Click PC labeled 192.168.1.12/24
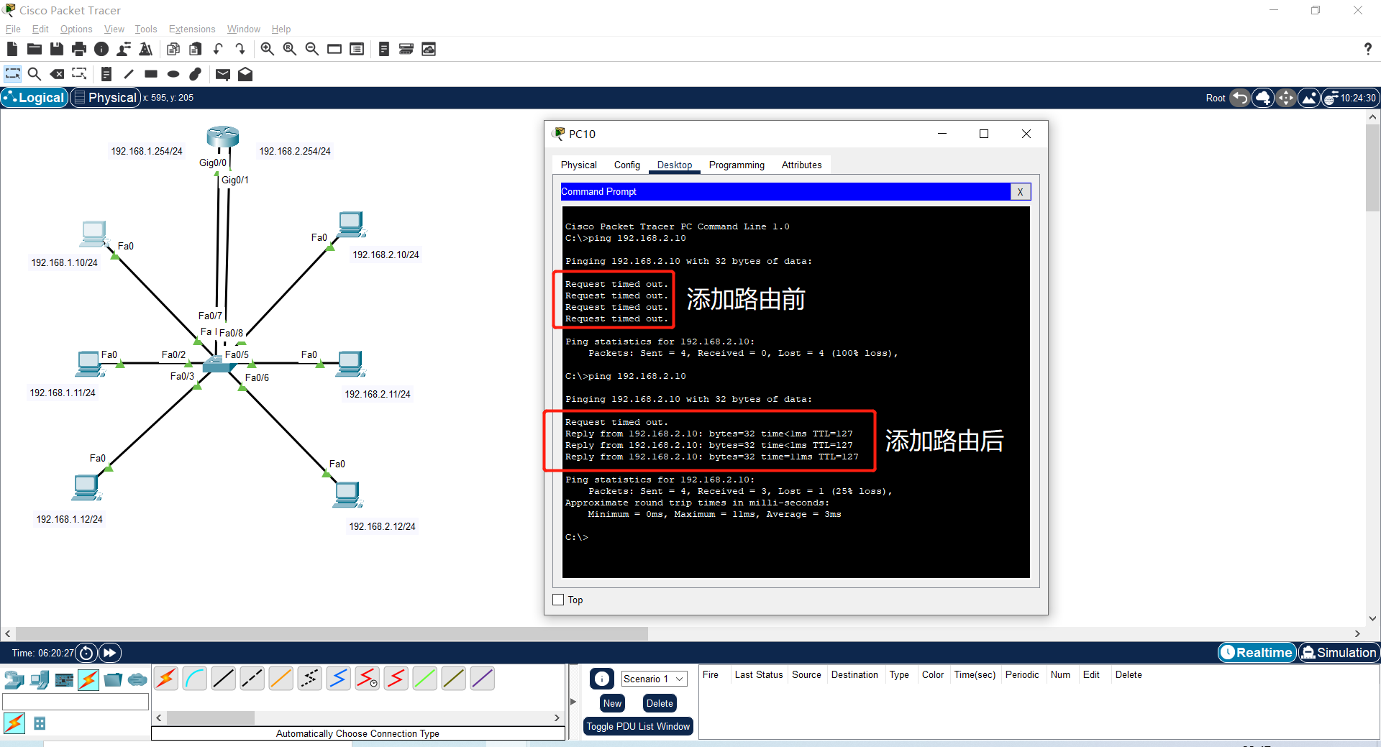1381x747 pixels. (87, 488)
